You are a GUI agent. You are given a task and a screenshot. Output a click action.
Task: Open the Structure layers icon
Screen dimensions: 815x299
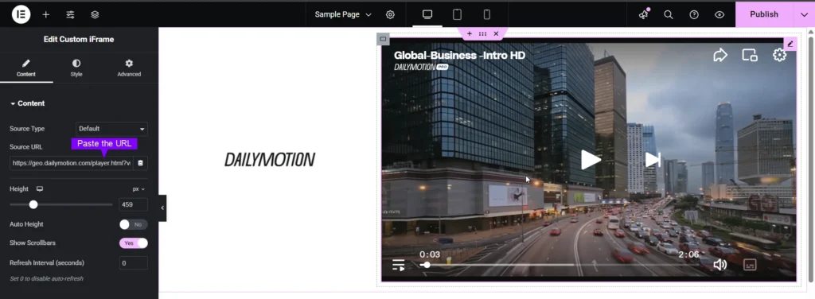(x=95, y=14)
